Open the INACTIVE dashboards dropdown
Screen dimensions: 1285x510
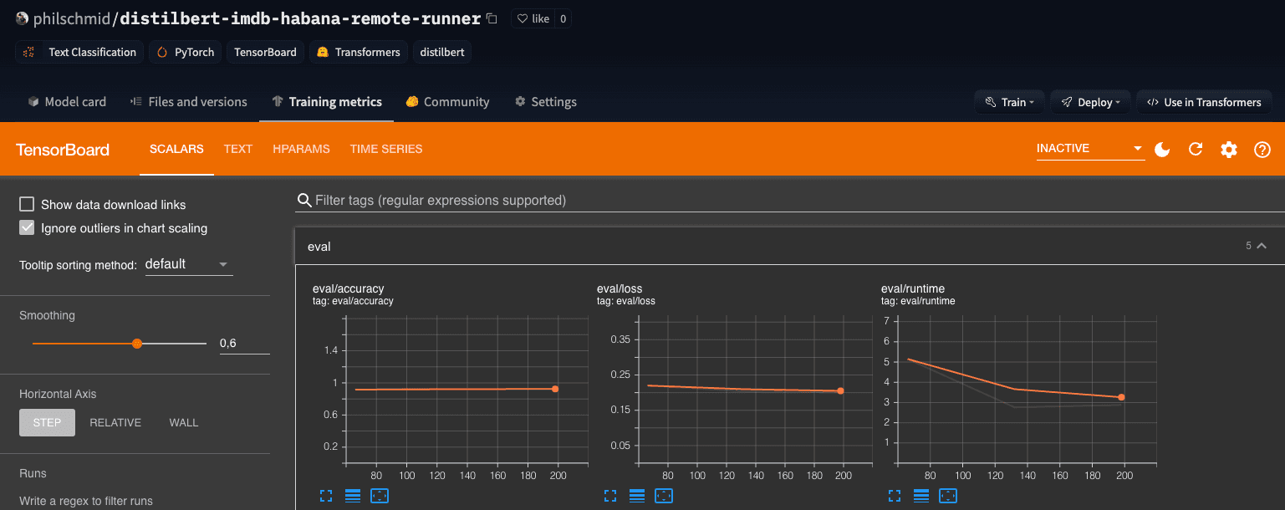pyautogui.click(x=1090, y=149)
